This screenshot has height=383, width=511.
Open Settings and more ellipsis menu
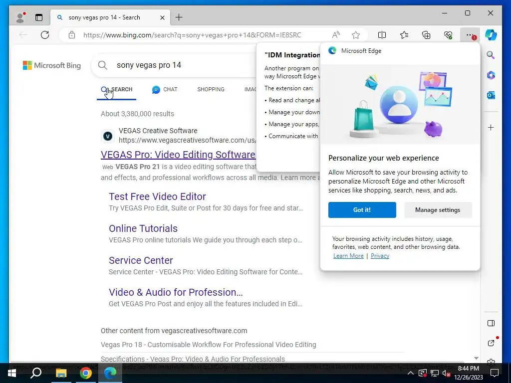click(x=470, y=35)
